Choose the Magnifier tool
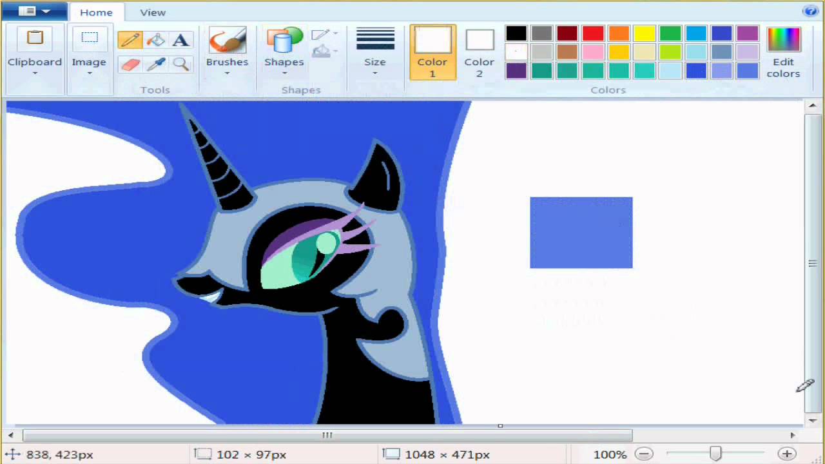 tap(181, 64)
